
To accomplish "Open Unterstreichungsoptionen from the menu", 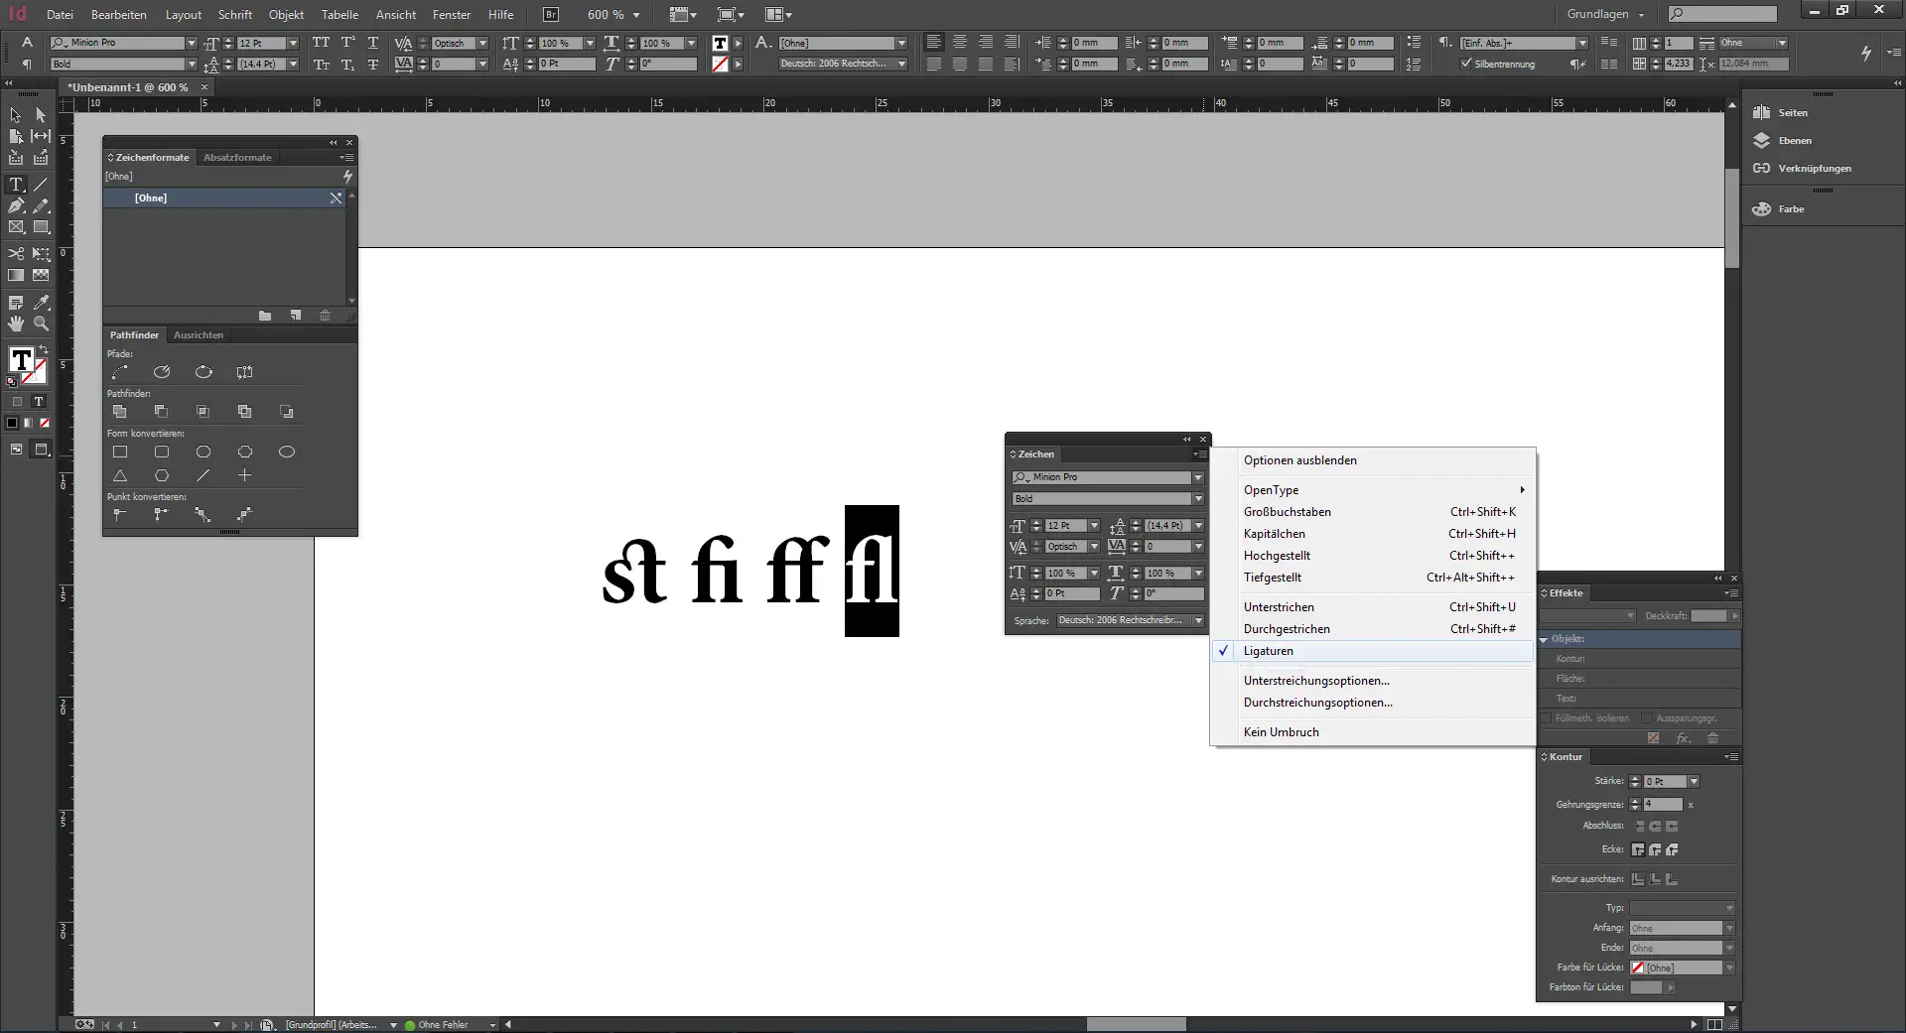I will point(1315,680).
